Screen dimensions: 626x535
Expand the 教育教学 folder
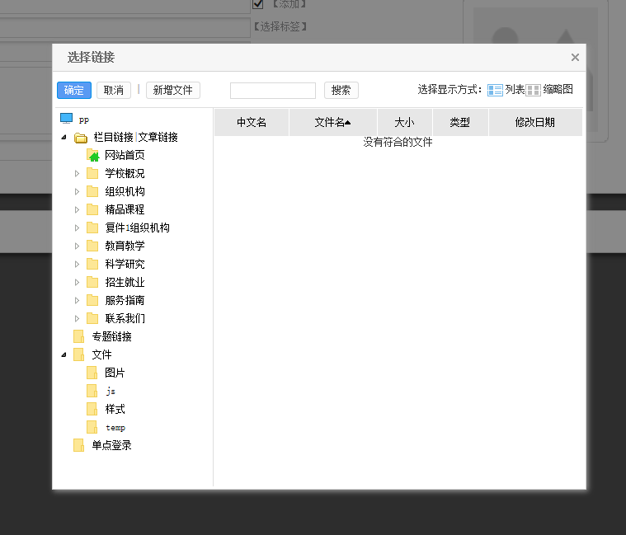click(77, 246)
